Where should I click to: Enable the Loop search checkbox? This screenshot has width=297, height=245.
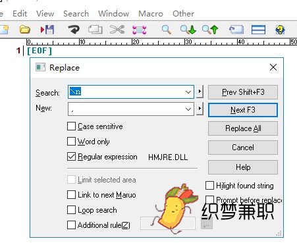(x=71, y=210)
